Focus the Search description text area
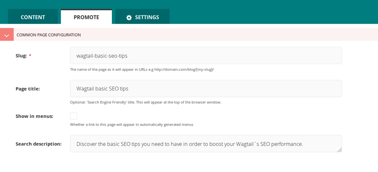This screenshot has width=378, height=172. click(x=206, y=143)
